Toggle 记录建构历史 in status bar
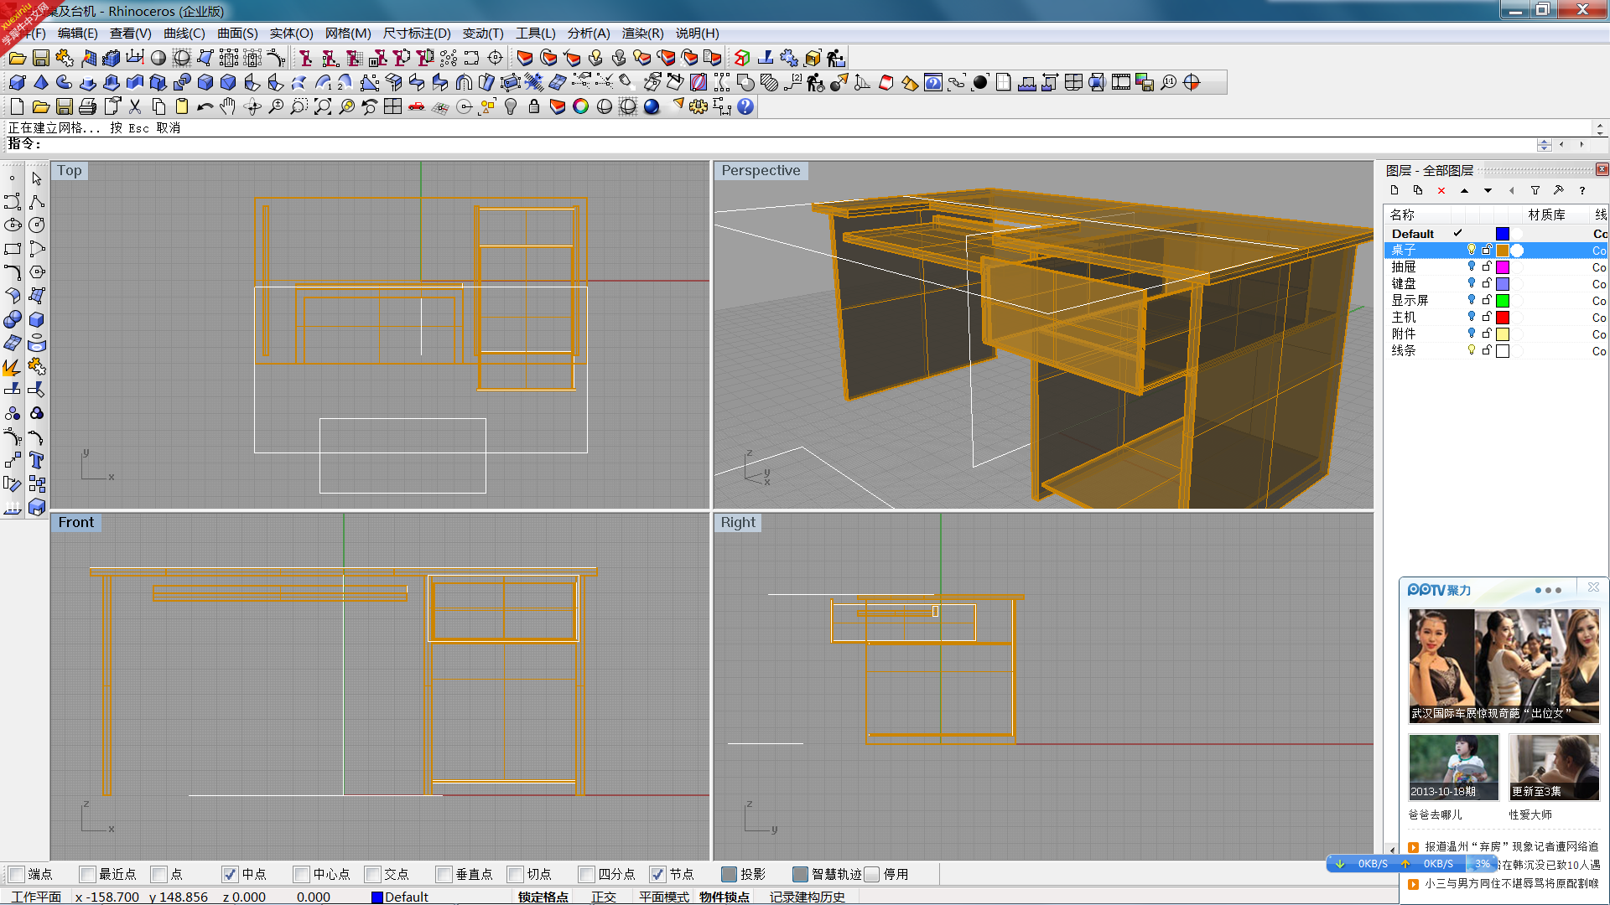This screenshot has width=1610, height=905. [x=808, y=897]
